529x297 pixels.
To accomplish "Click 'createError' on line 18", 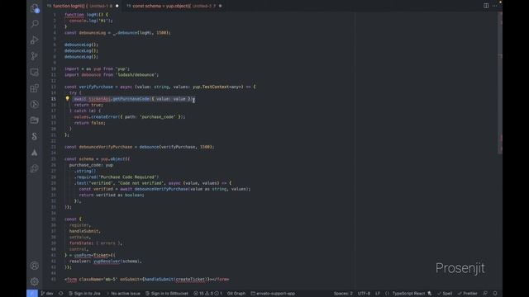I will (x=105, y=117).
